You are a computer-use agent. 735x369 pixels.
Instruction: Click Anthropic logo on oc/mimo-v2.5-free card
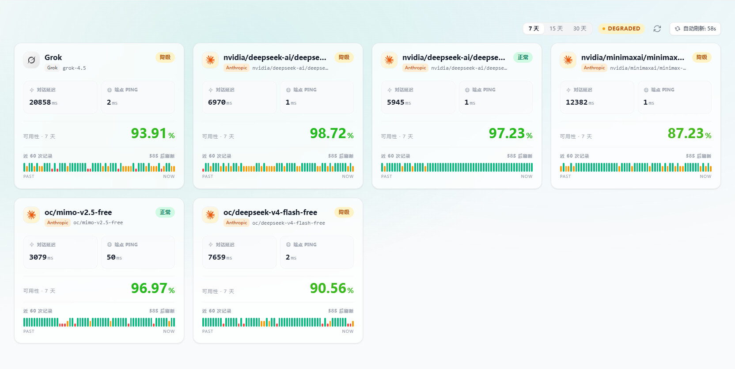[31, 215]
